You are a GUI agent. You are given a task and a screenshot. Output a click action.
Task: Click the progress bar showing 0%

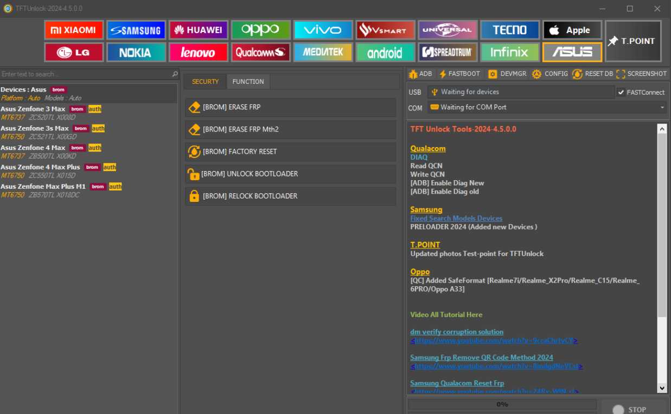[x=502, y=404]
